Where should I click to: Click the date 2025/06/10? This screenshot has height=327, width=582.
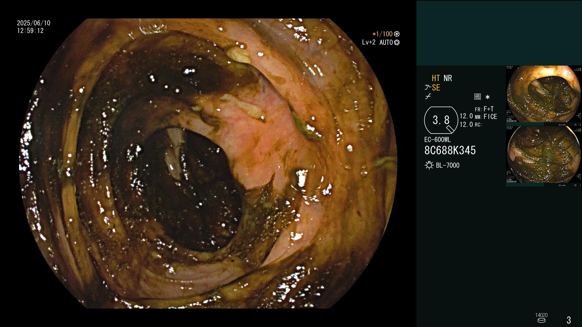[34, 23]
